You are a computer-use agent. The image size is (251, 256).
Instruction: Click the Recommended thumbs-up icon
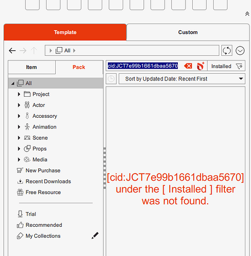pyautogui.click(x=20, y=225)
